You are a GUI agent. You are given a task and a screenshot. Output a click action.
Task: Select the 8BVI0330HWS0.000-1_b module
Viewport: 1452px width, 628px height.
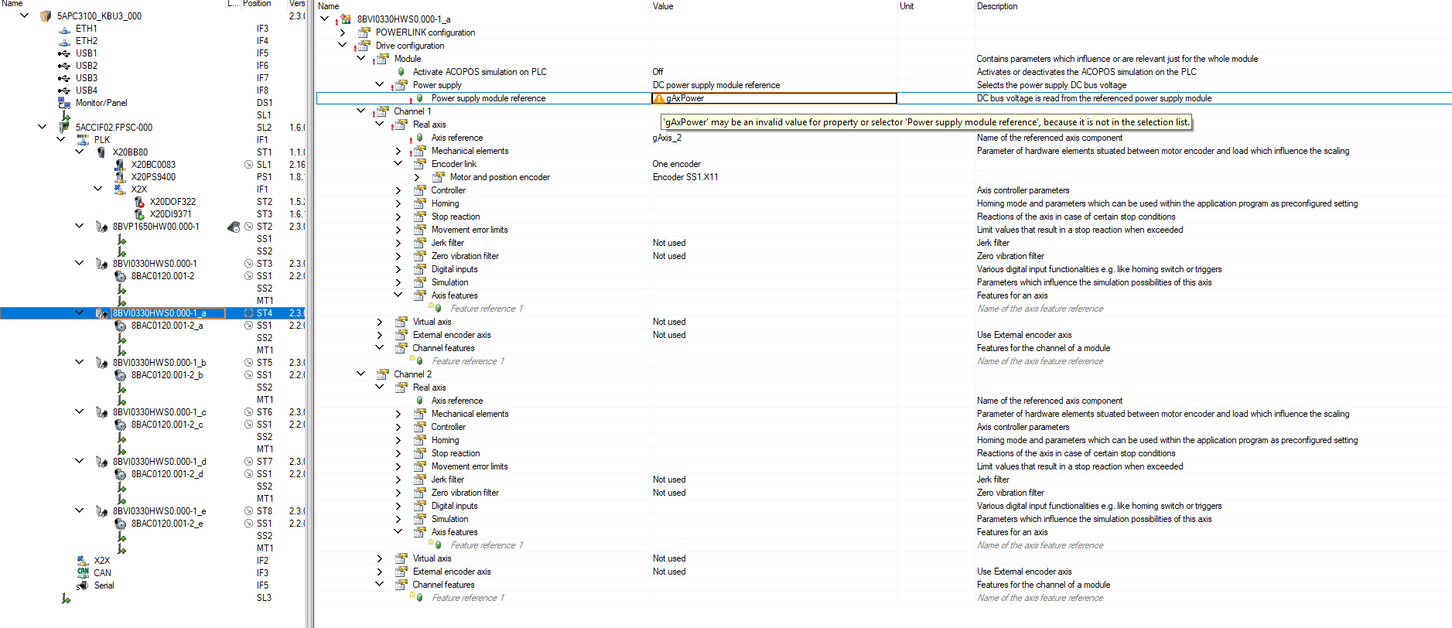[159, 363]
